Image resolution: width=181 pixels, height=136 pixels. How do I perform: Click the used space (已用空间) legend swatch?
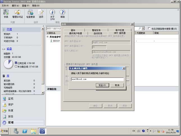coord(16,63)
